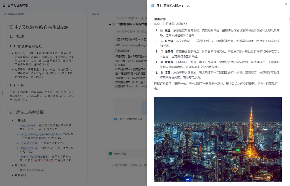Download the 日本7天旅游攻略.md file

188,6
